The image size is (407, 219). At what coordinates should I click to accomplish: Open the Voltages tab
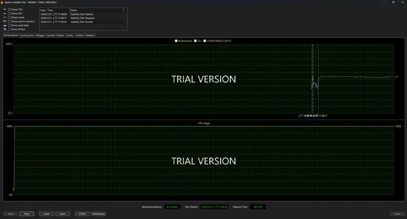(x=40, y=35)
